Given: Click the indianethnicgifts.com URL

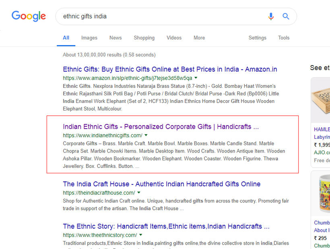Looking at the screenshot, I should (x=103, y=136).
